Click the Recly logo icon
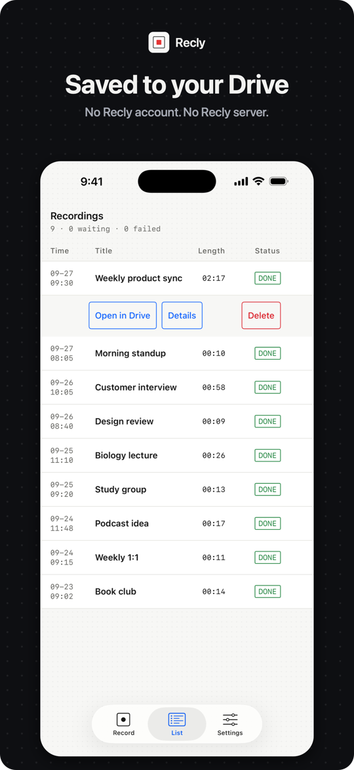Screen dimensions: 354x770 pos(159,42)
